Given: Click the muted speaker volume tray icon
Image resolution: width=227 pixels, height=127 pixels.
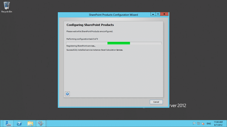Looking at the screenshot, I should (x=203, y=123).
